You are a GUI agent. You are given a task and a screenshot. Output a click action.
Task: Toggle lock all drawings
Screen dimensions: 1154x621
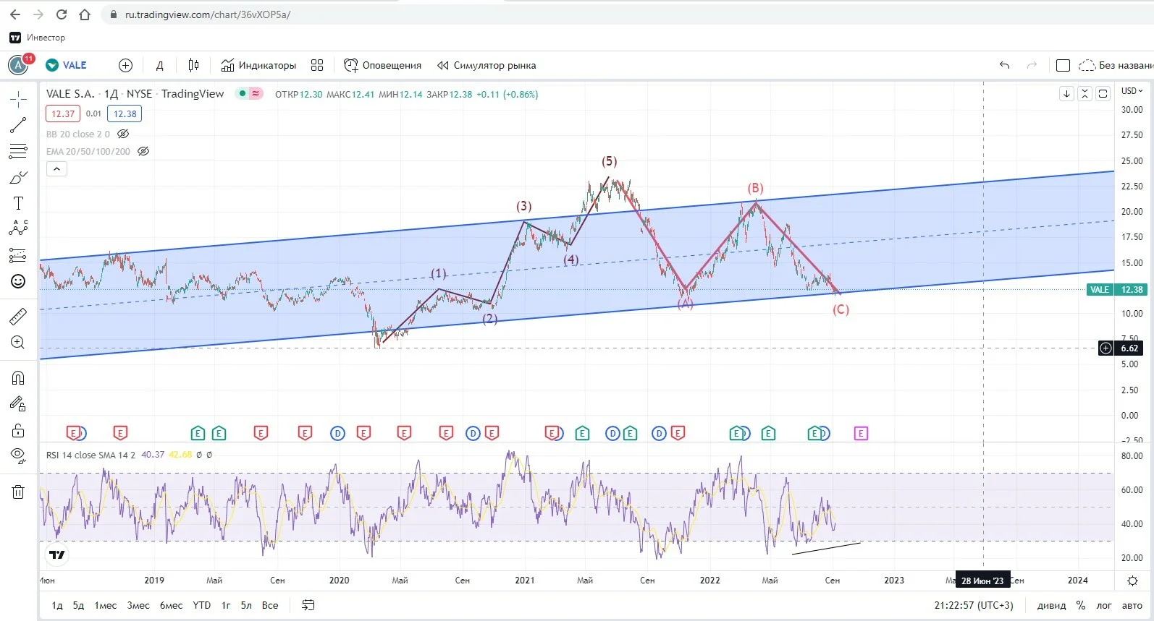coord(18,431)
